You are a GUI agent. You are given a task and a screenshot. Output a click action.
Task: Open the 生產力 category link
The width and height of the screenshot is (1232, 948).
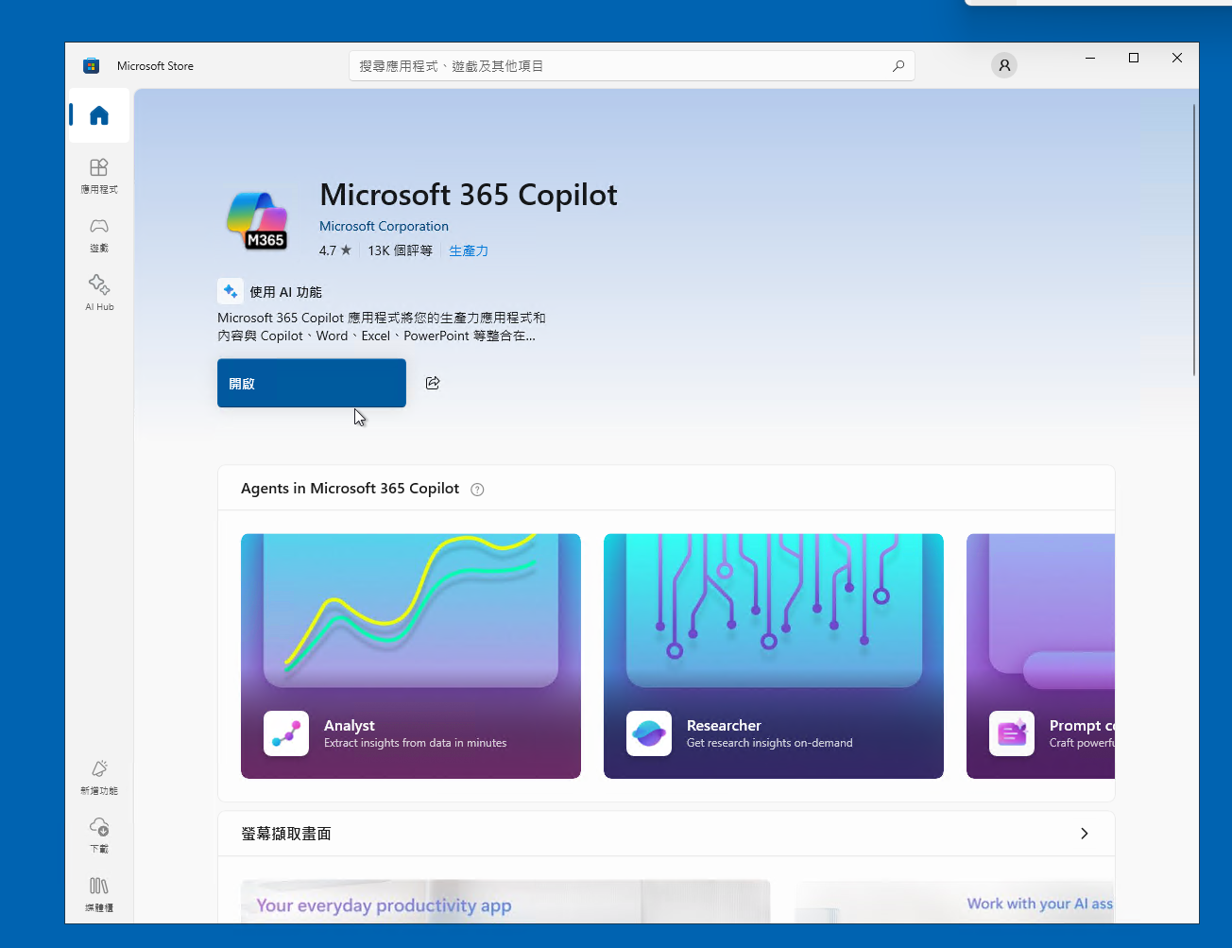coord(469,250)
